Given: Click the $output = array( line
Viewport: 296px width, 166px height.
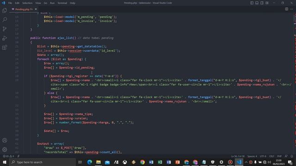Looking at the screenshot, I should pos(50,143).
